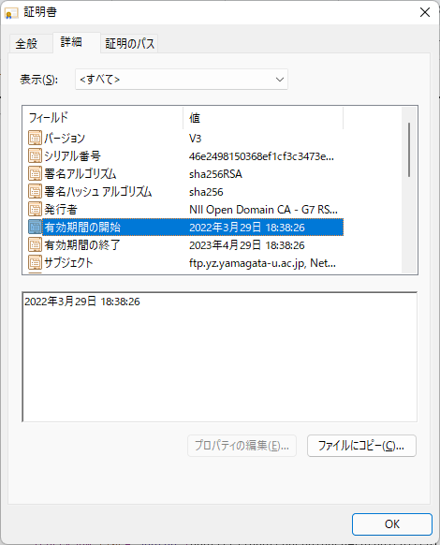This screenshot has width=440, height=545.
Task: Confirm with the OK button
Action: tap(392, 524)
